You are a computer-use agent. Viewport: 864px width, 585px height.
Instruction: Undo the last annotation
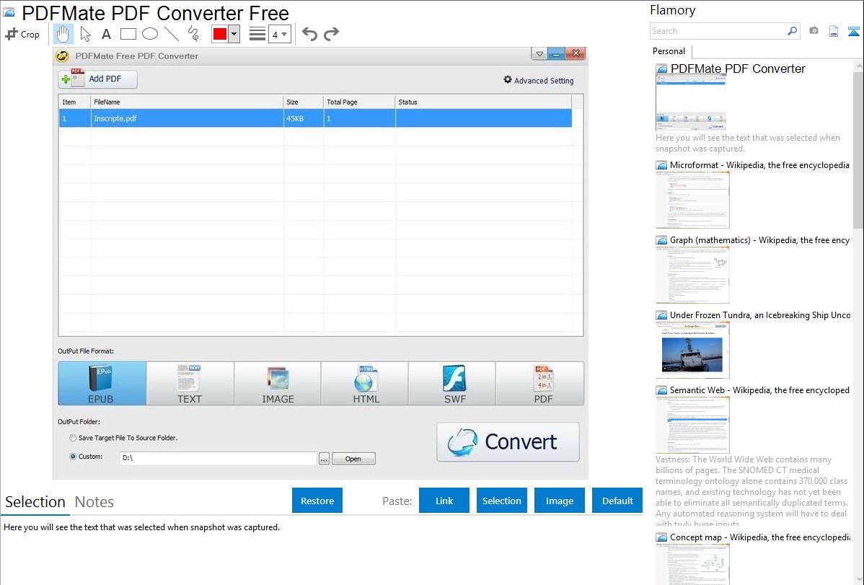tap(309, 34)
